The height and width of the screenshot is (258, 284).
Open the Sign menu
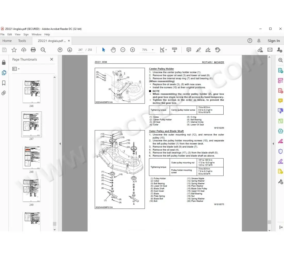tap(26, 34)
